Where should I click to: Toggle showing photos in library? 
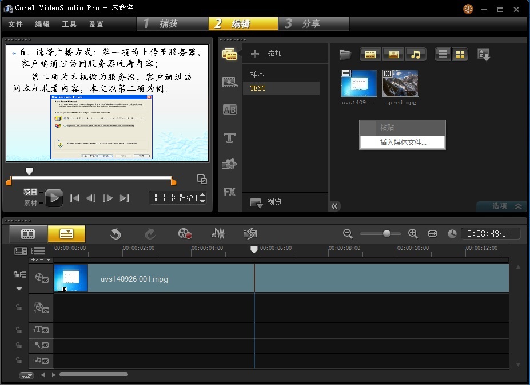(x=393, y=55)
